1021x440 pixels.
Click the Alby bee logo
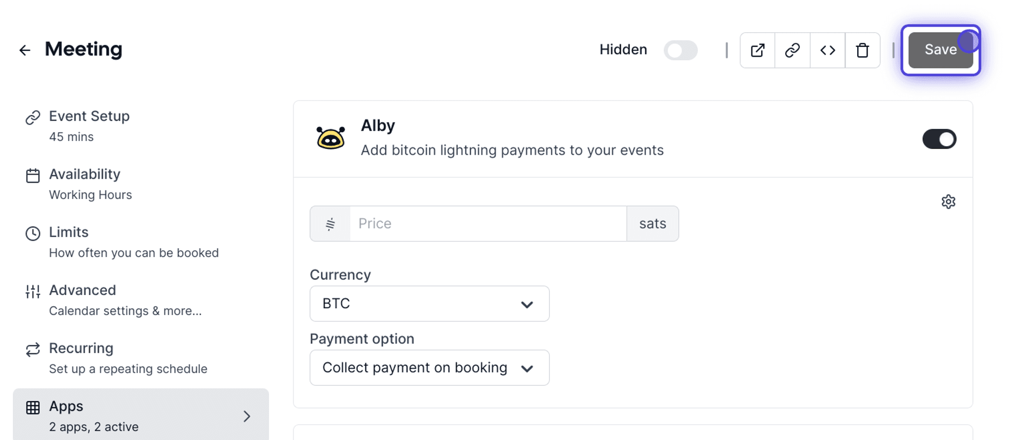click(x=331, y=138)
